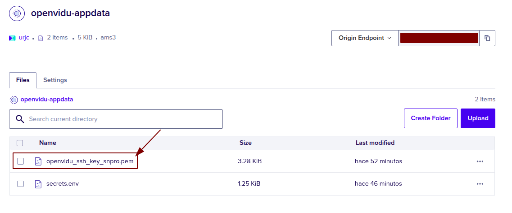The width and height of the screenshot is (512, 213).
Task: Select all files using header checkbox
Action: pyautogui.click(x=20, y=143)
